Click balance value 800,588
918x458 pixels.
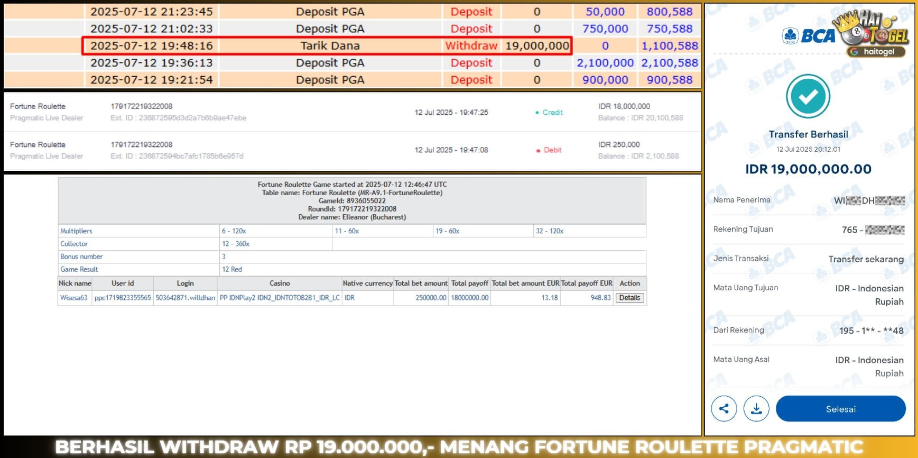[670, 12]
